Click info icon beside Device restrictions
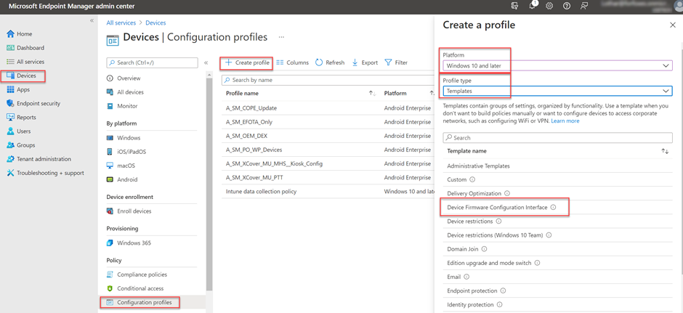The height and width of the screenshot is (313, 683). pyautogui.click(x=498, y=221)
